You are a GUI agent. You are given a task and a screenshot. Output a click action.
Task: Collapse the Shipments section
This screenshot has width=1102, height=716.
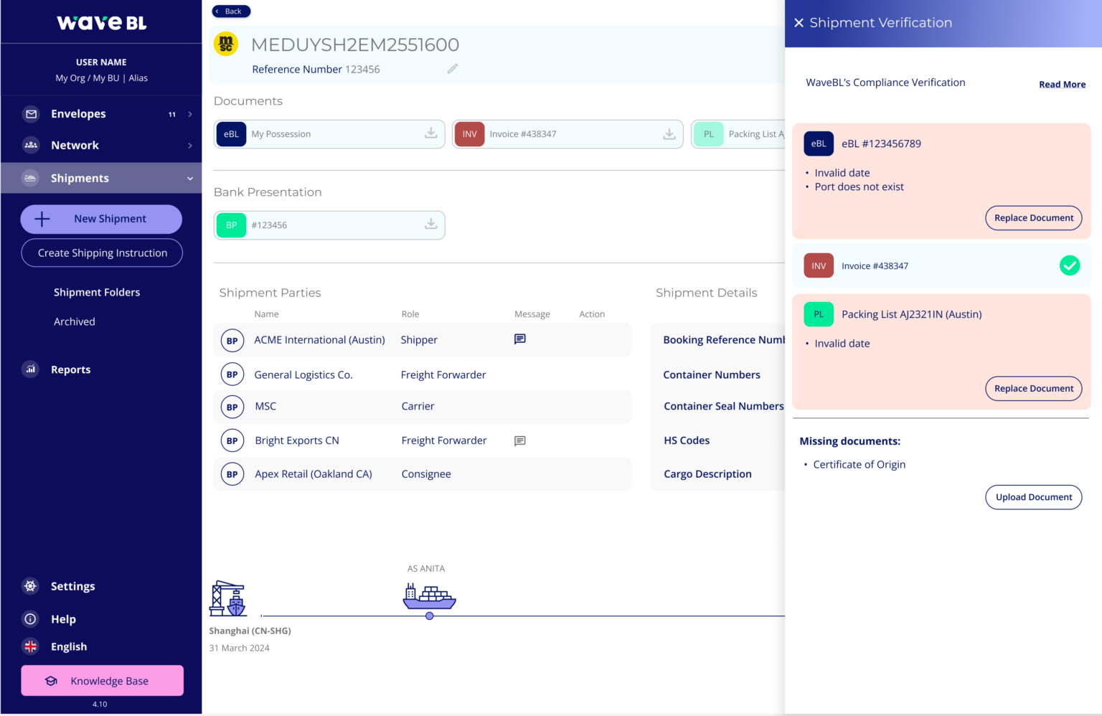pos(189,178)
